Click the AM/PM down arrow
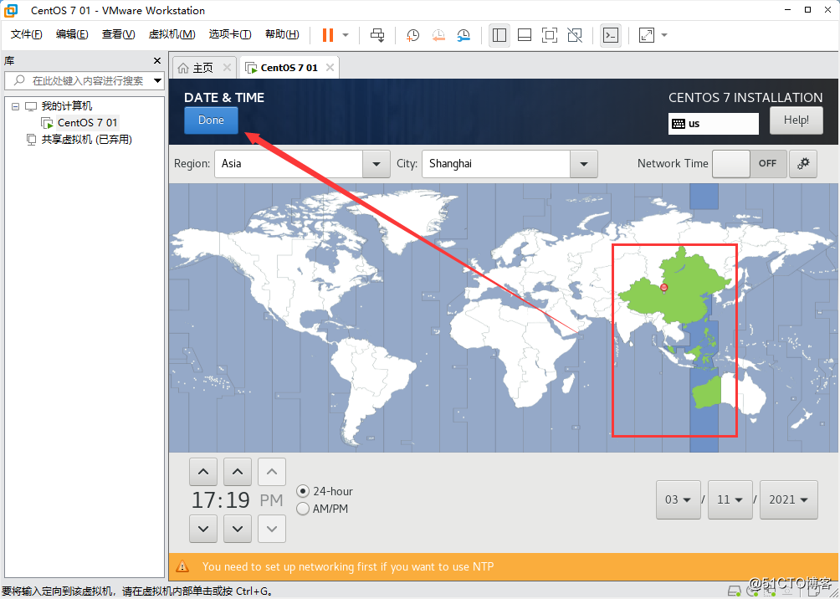 coord(272,529)
